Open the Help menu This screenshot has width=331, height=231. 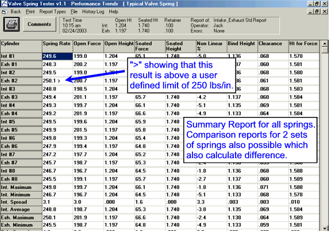point(113,12)
